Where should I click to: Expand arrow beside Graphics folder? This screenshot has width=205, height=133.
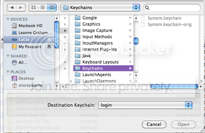[x=131, y=24]
